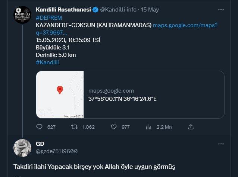Click the 15 May tweet timestamp

[150, 10]
